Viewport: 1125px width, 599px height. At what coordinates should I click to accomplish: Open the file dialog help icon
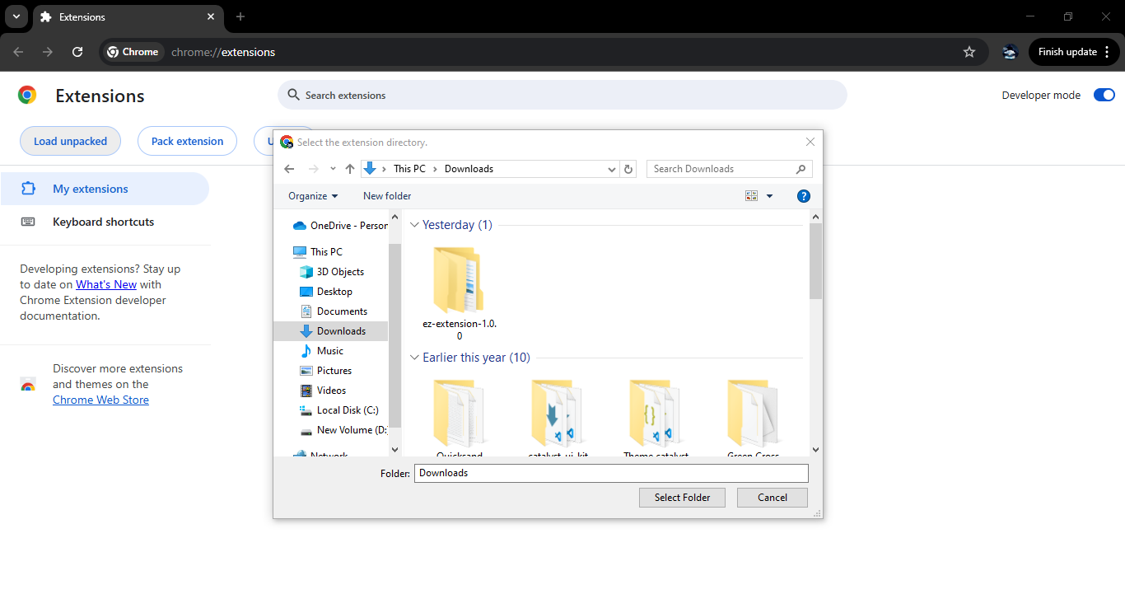coord(804,196)
